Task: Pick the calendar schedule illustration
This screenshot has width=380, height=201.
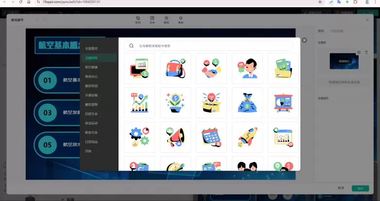Action: point(211,137)
